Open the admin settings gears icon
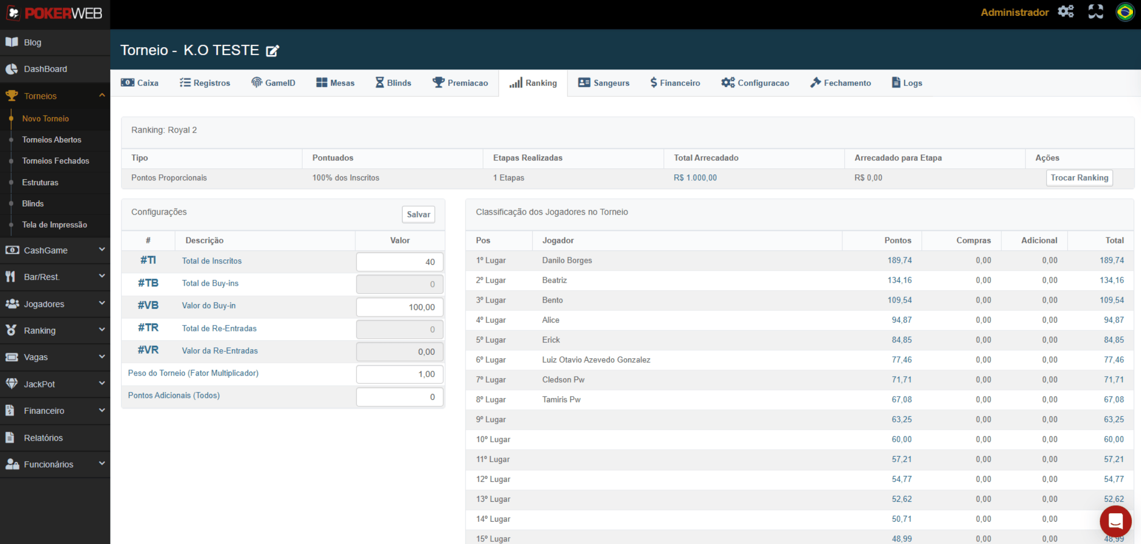1141x544 pixels. pos(1065,12)
